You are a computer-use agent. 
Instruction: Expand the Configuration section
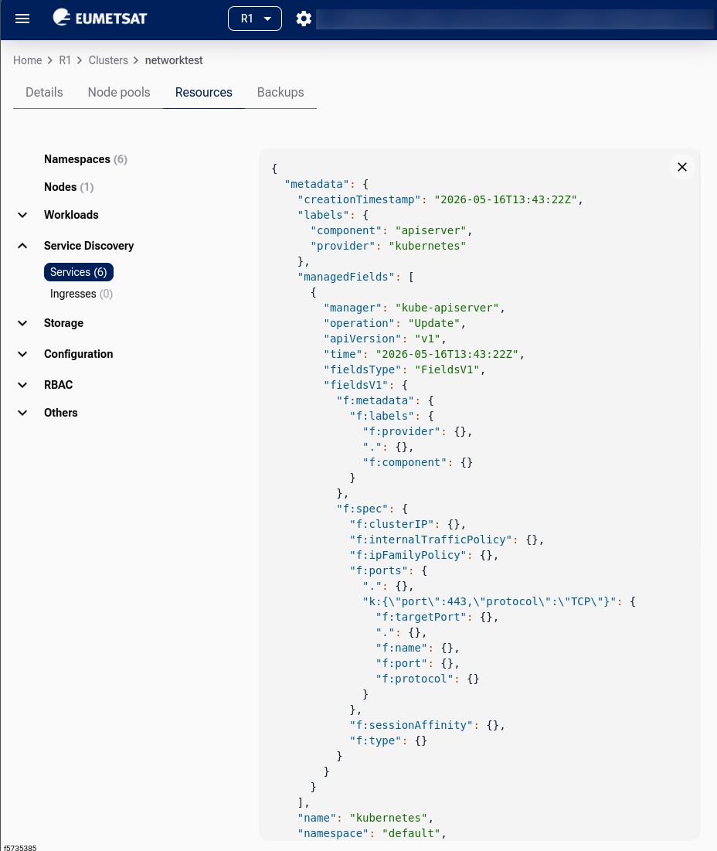[x=22, y=355]
